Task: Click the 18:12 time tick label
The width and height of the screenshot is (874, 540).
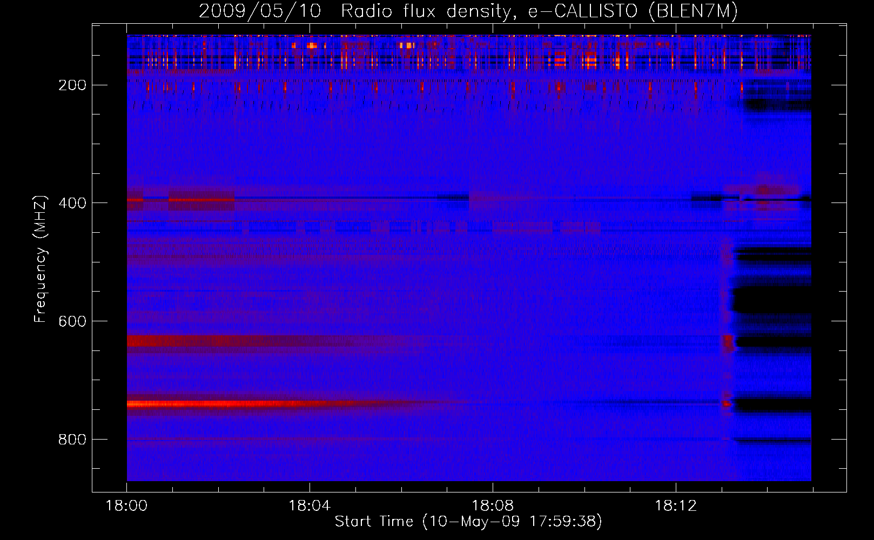Action: (x=676, y=505)
